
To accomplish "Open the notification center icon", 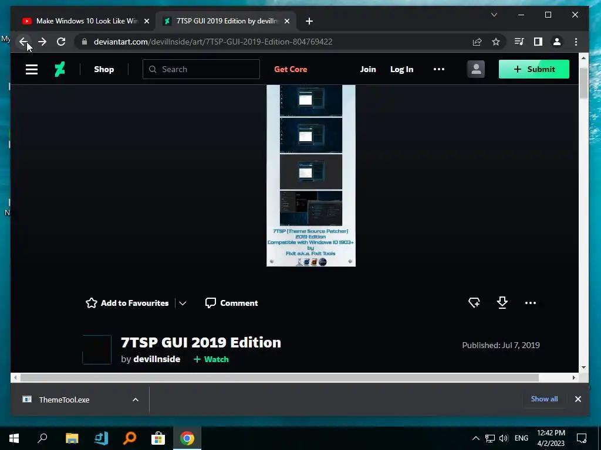I will [x=582, y=438].
